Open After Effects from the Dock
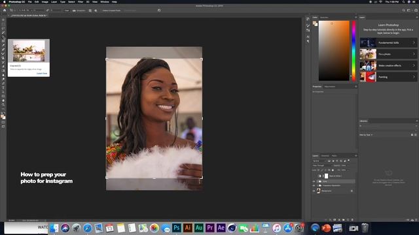 point(221,228)
